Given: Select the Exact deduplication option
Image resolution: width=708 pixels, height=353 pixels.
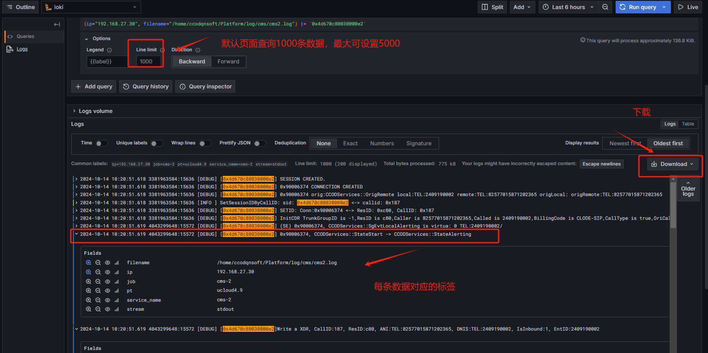Looking at the screenshot, I should (x=351, y=144).
